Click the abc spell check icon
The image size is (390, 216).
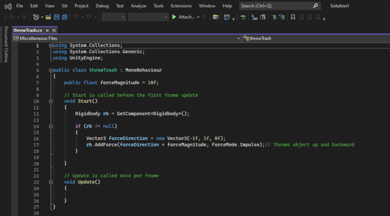pos(243,17)
